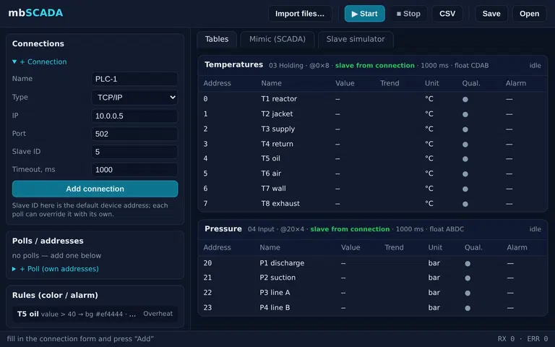Select the T1 reactor row name
Screen dimensions: 555x347
279,99
